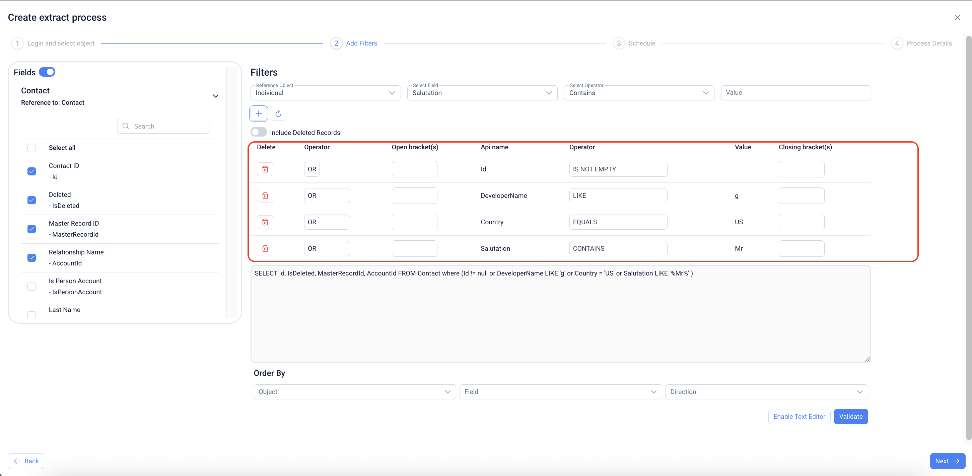
Task: Check the Is Person Account checkbox
Action: point(32,286)
